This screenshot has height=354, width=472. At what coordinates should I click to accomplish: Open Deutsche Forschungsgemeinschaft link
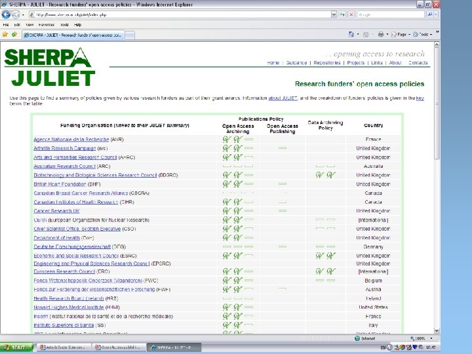pyautogui.click(x=72, y=246)
